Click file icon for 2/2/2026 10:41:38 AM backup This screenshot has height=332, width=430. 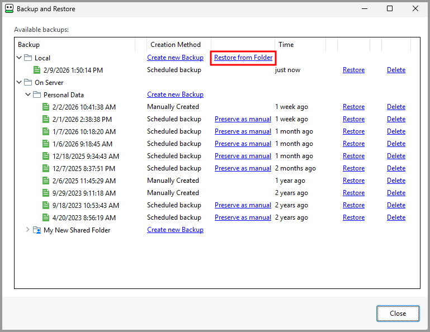point(46,107)
